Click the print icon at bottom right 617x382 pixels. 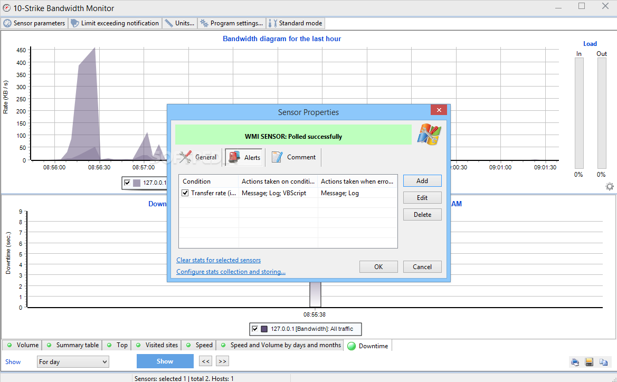[x=575, y=362]
